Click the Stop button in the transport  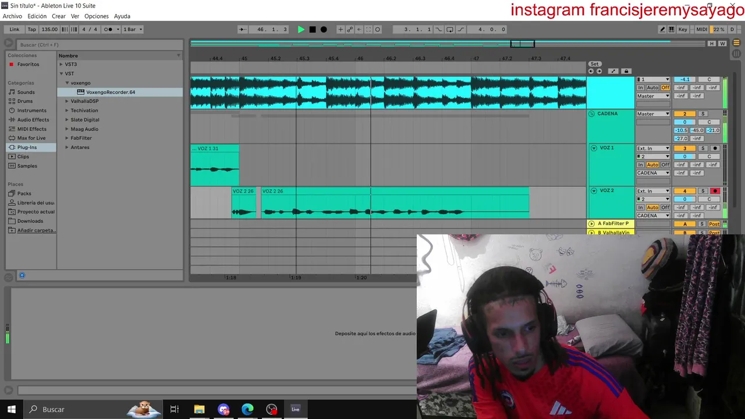pyautogui.click(x=313, y=29)
